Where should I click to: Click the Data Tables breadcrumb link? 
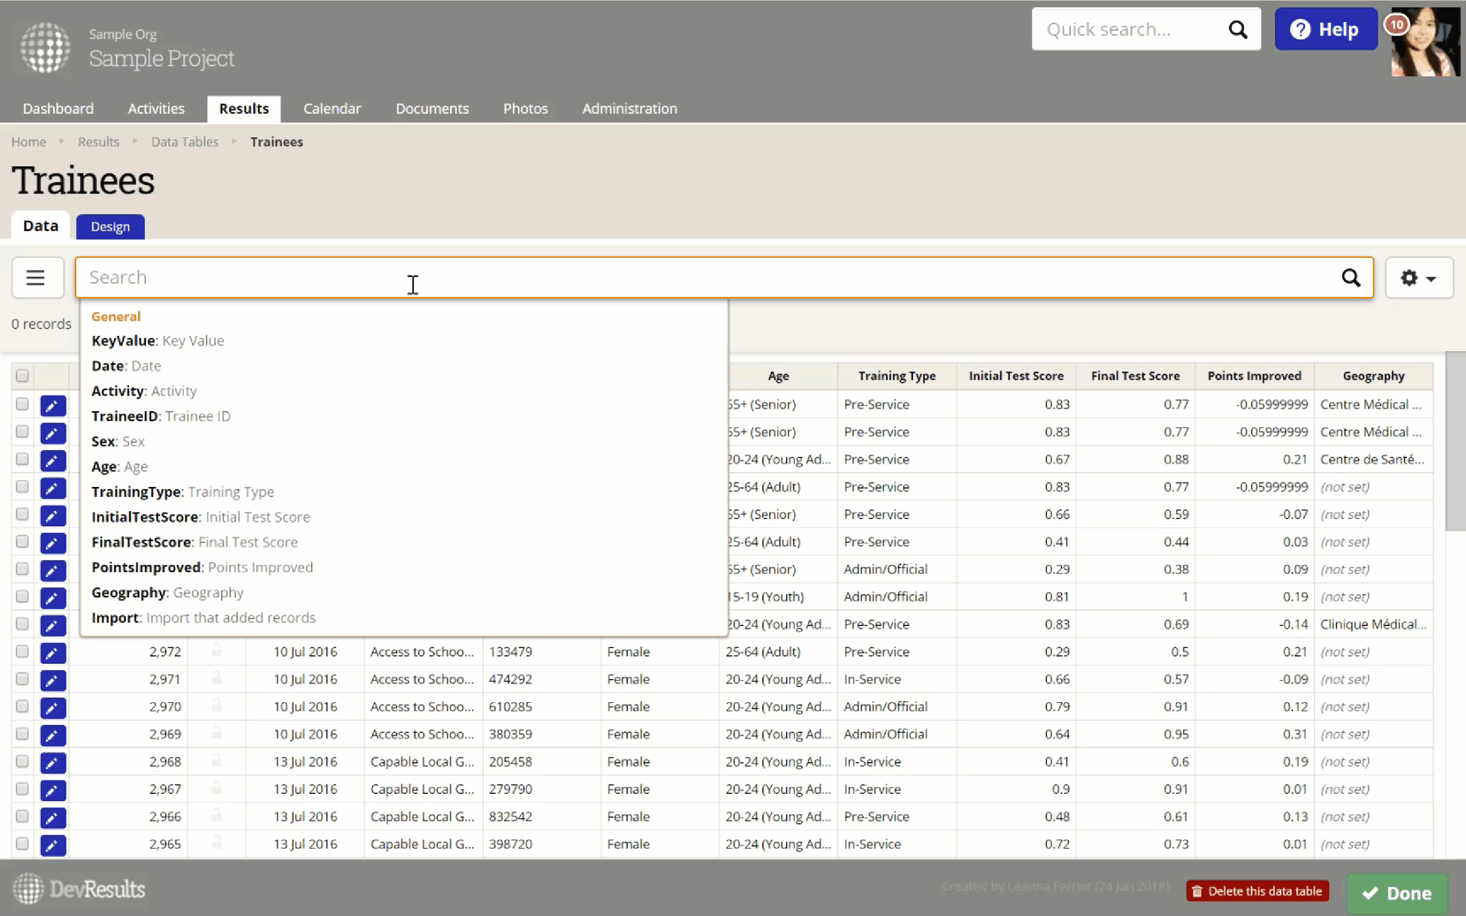coord(184,142)
